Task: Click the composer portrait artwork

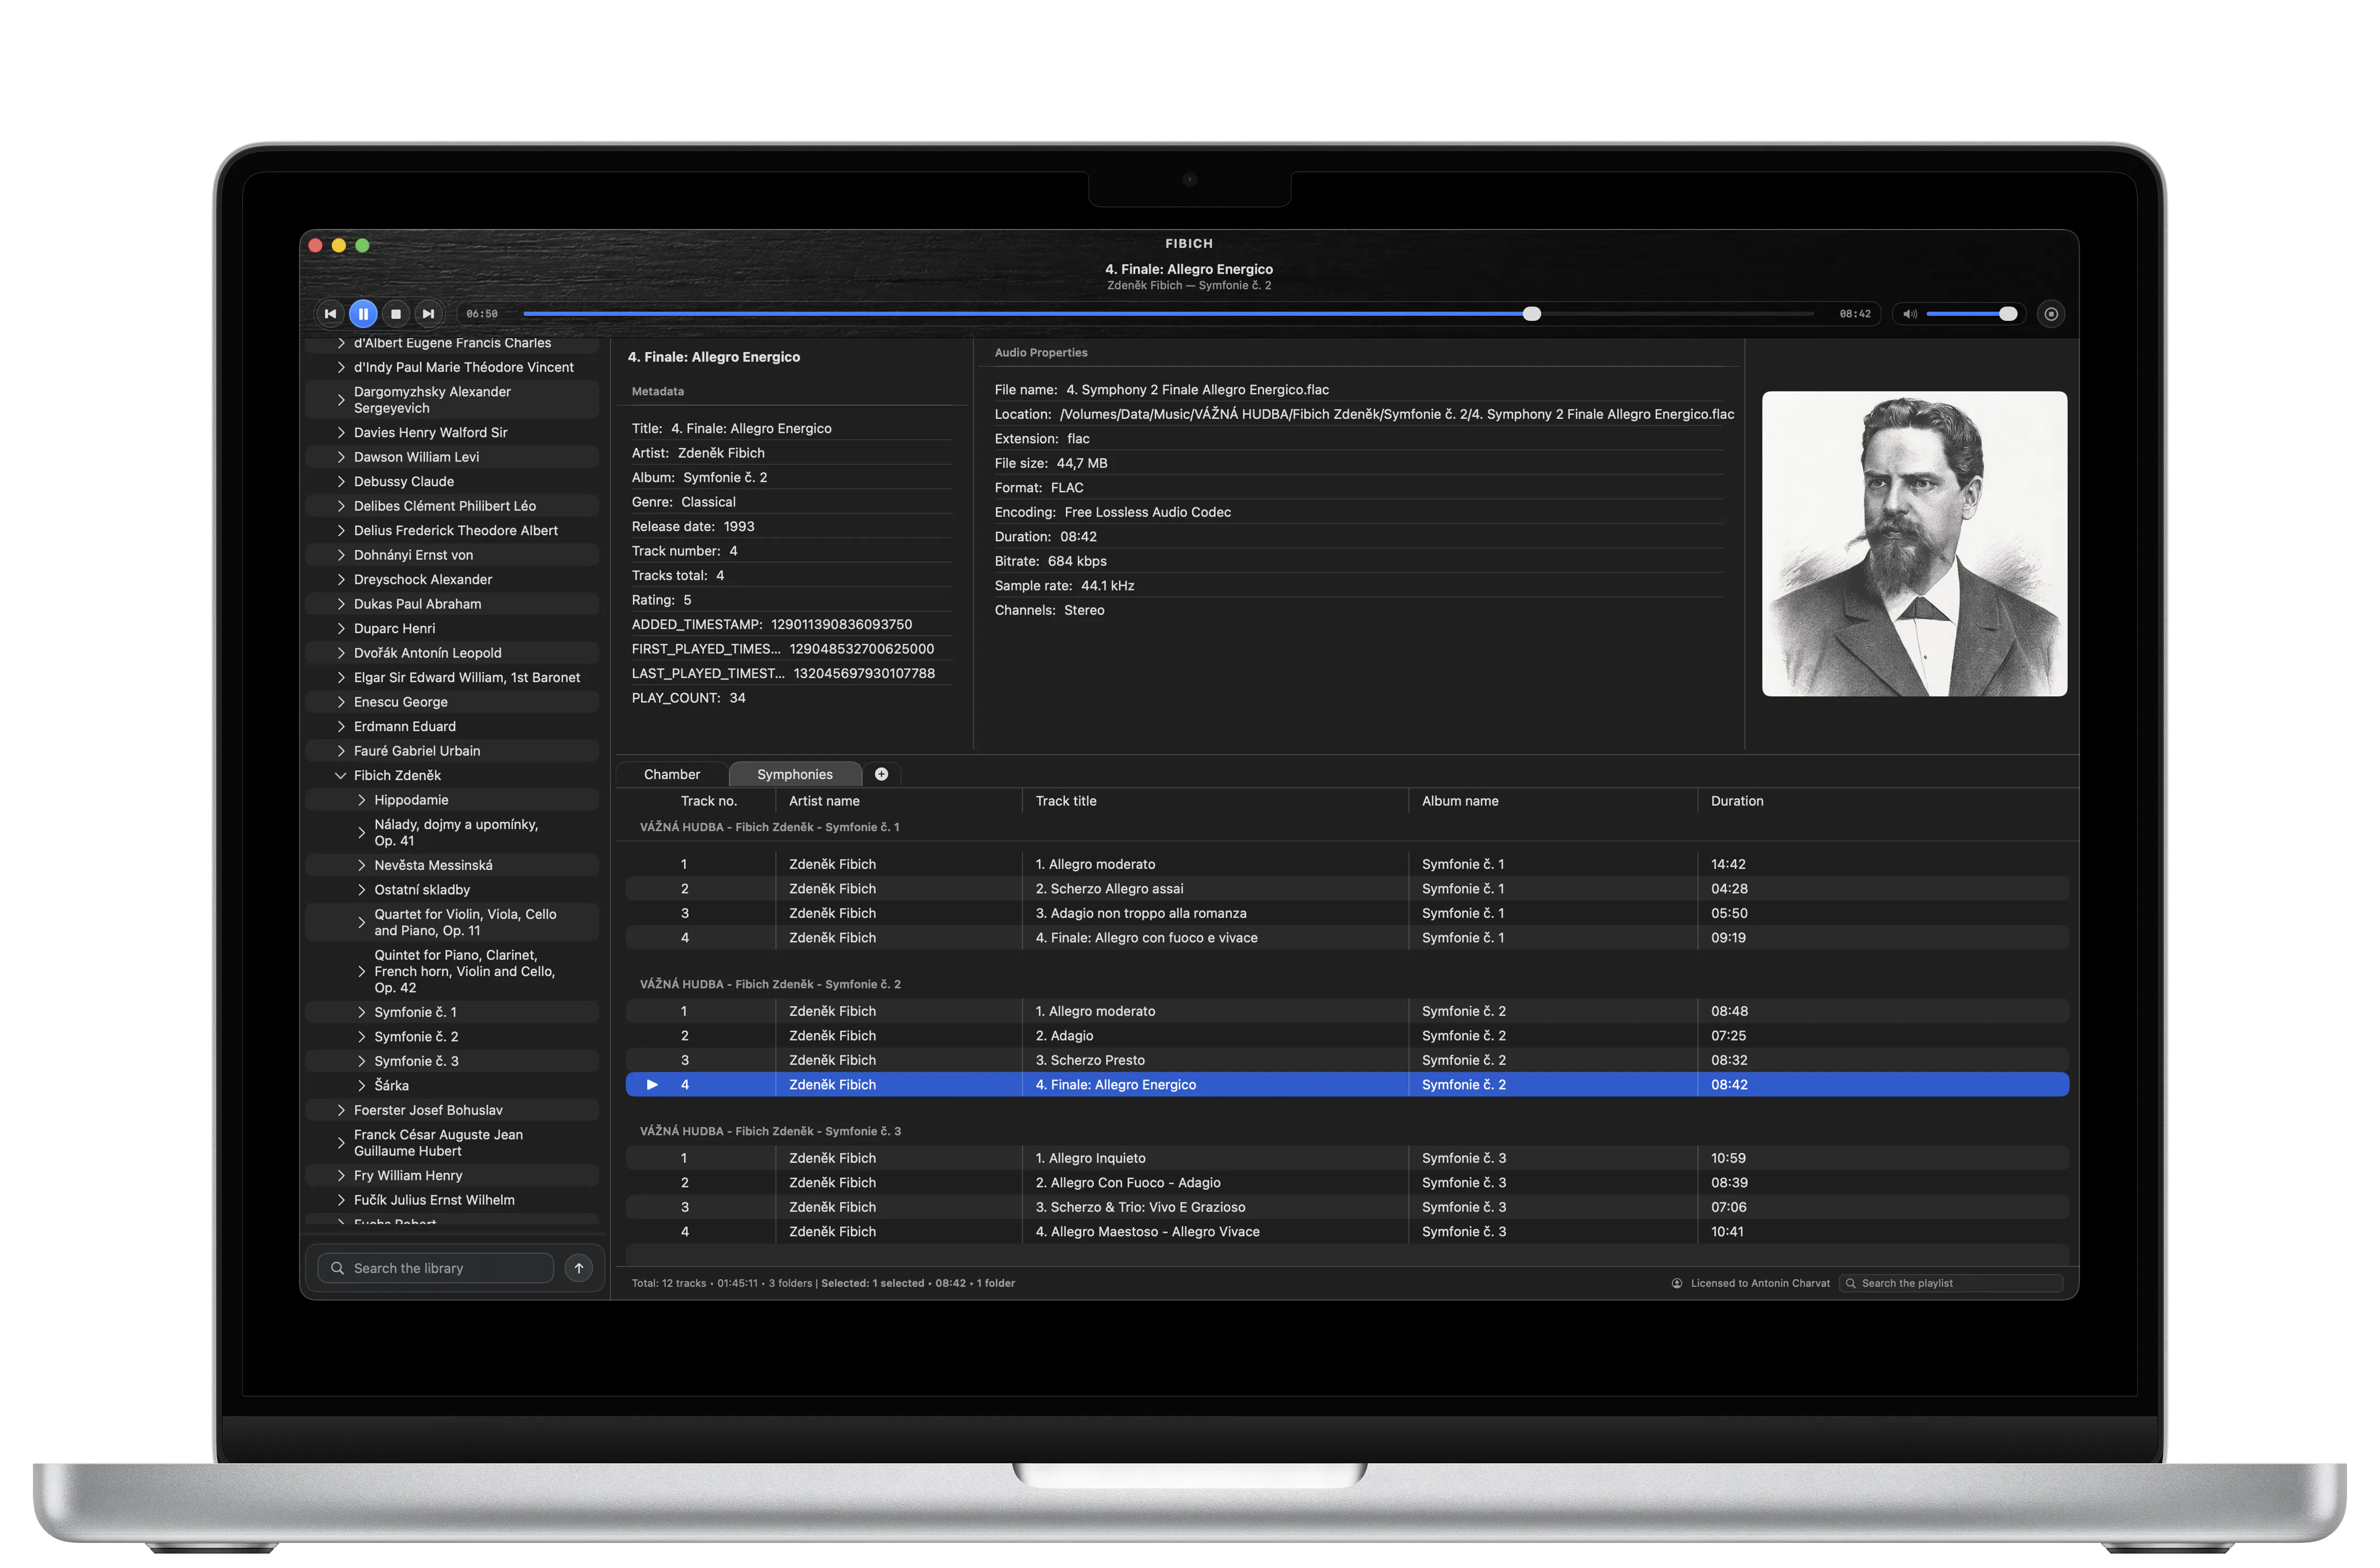Action: click(x=1914, y=544)
